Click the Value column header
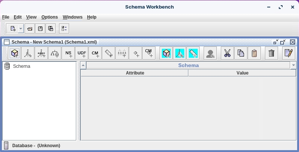The height and width of the screenshot is (152, 299). point(242,73)
